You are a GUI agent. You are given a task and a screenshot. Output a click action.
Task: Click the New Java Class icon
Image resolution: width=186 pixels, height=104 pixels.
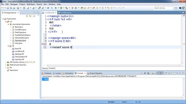(76, 8)
